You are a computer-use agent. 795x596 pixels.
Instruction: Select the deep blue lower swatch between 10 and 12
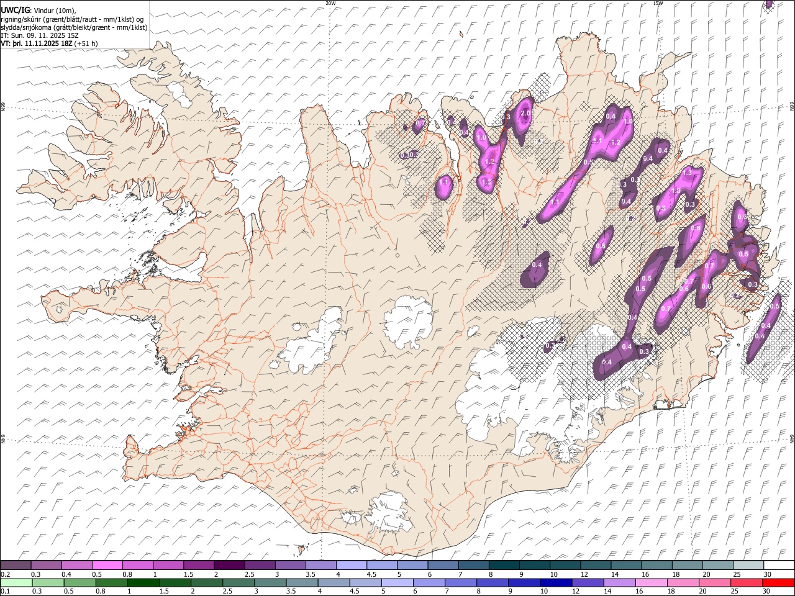(555, 582)
